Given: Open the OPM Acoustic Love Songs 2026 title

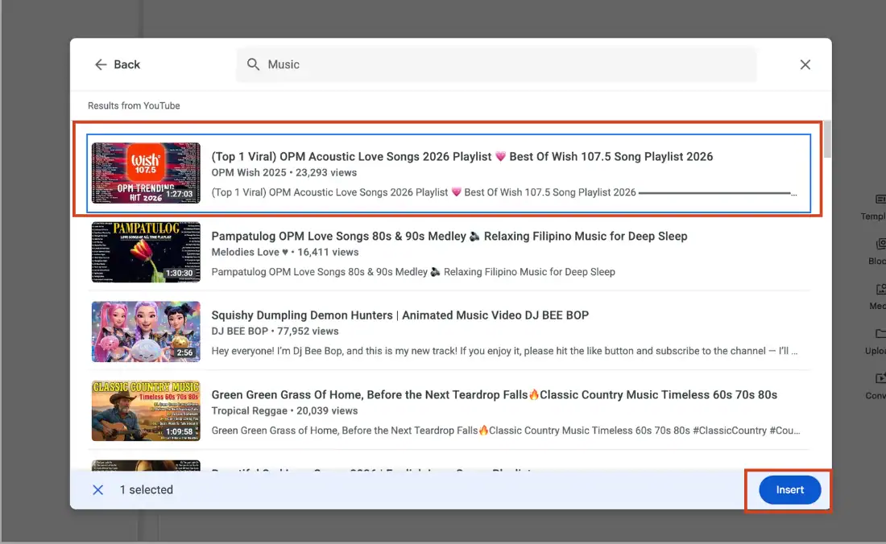Looking at the screenshot, I should pyautogui.click(x=462, y=156).
